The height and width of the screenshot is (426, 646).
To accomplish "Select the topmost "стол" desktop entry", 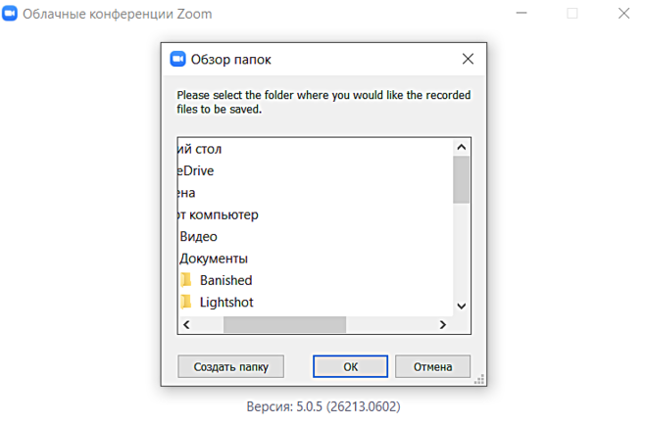I will [200, 149].
